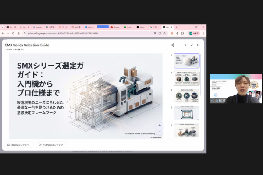Open slide 3 thumbnail
263x175 pixels.
187,95
